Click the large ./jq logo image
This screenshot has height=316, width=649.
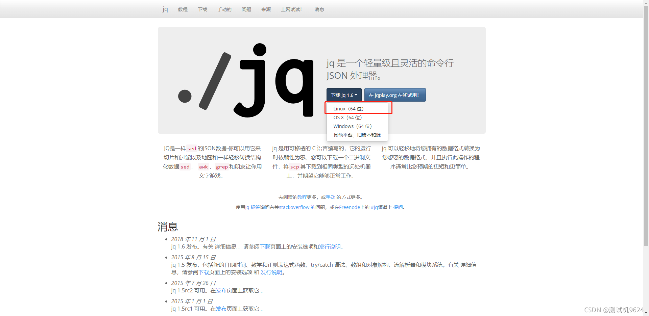pyautogui.click(x=246, y=80)
